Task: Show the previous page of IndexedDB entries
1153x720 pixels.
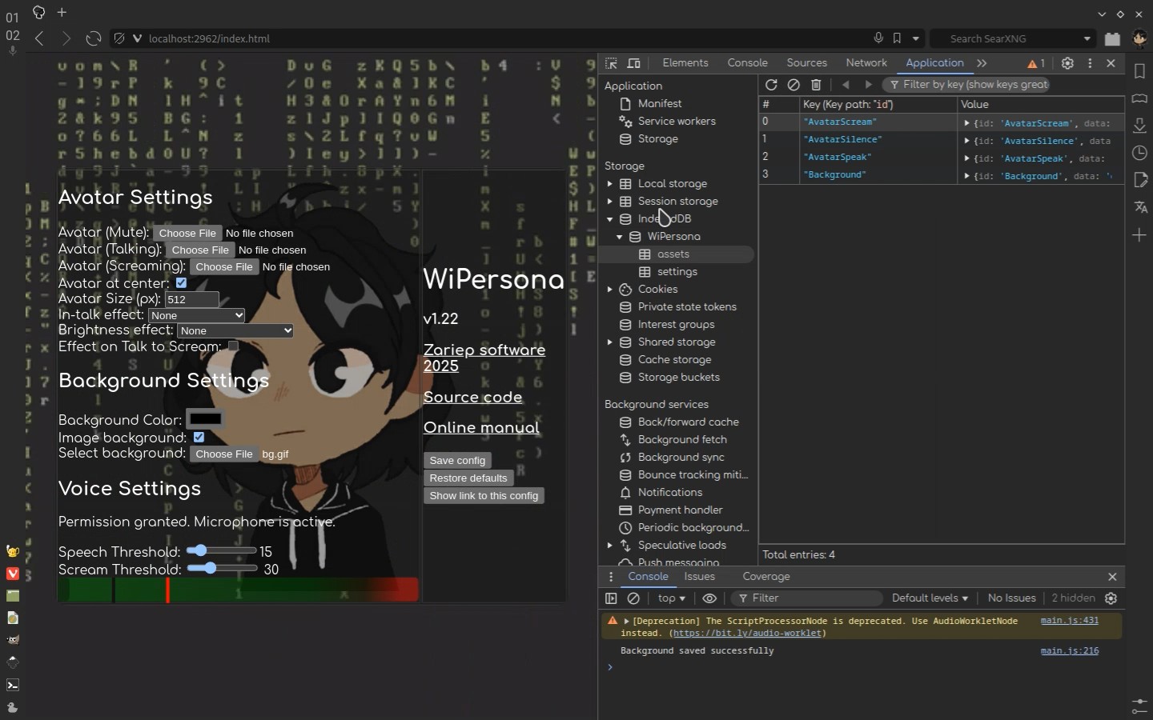Action: [846, 85]
